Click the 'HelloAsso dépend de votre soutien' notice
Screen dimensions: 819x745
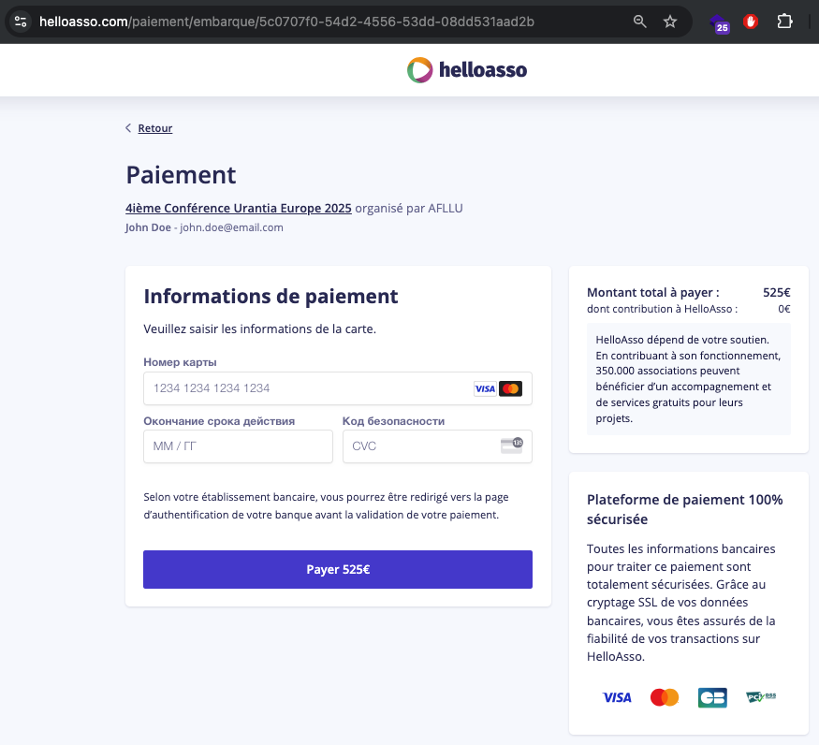pyautogui.click(x=688, y=379)
